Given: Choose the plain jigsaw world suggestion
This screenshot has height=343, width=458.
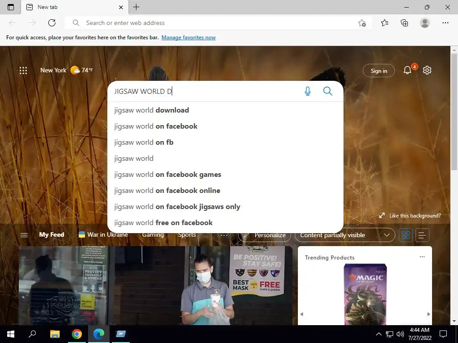Looking at the screenshot, I should [225, 159].
